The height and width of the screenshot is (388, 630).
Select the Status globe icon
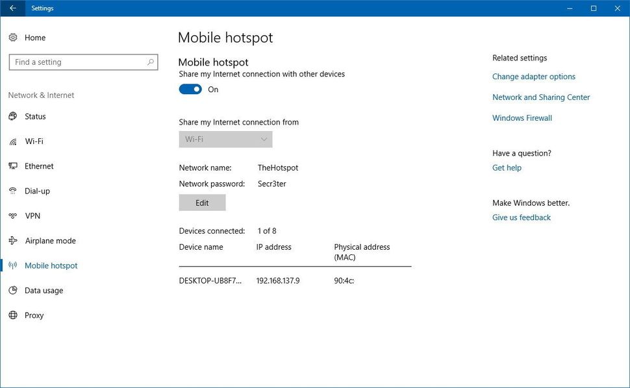coord(12,116)
